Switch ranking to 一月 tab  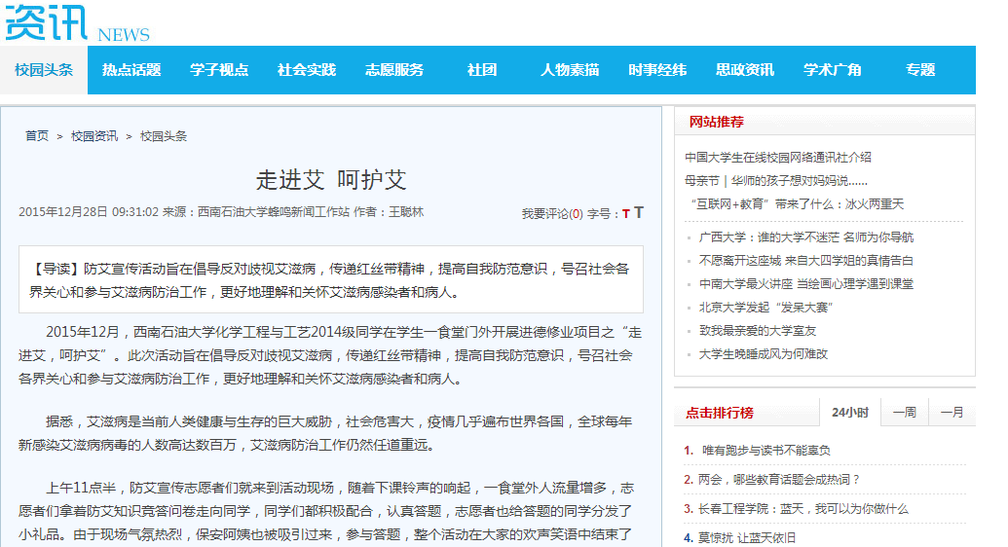pos(952,413)
